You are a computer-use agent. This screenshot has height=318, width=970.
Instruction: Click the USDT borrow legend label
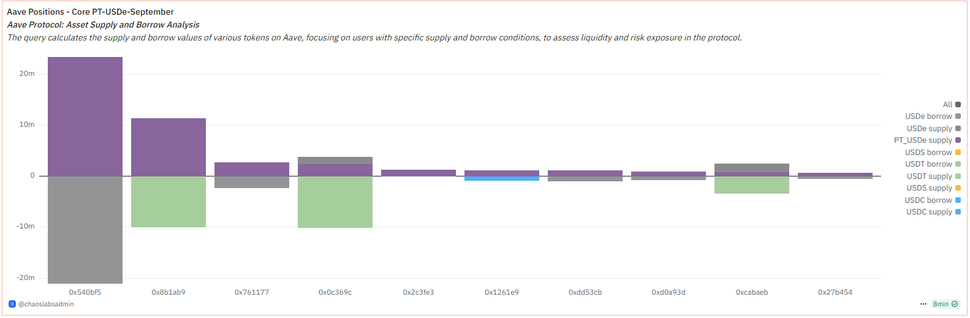pos(928,164)
